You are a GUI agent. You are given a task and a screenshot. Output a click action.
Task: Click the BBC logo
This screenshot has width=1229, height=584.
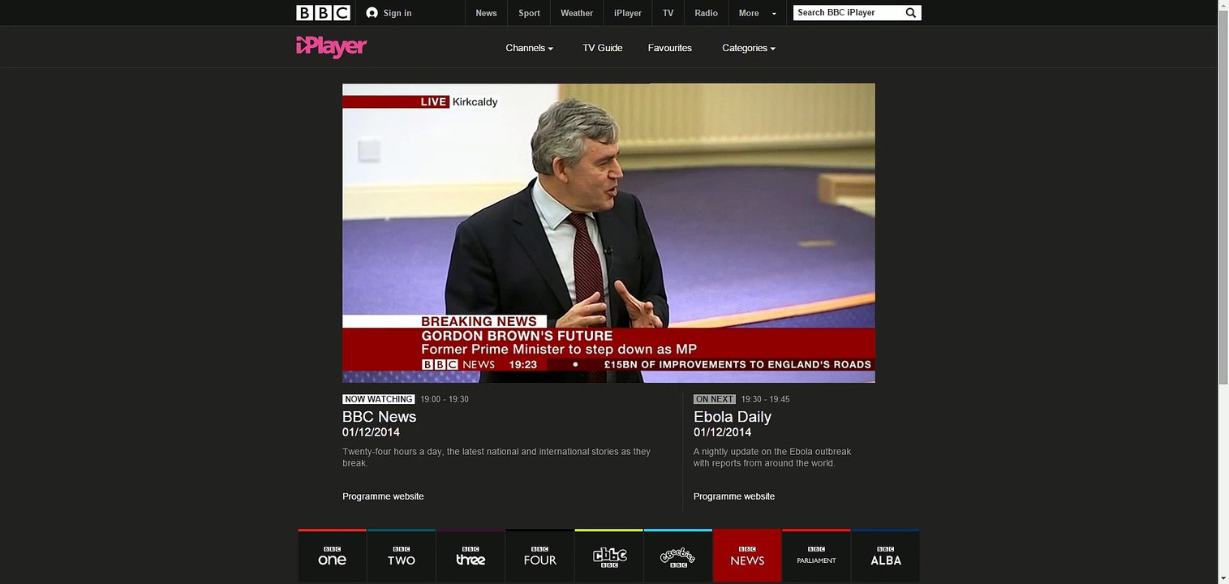tap(323, 12)
